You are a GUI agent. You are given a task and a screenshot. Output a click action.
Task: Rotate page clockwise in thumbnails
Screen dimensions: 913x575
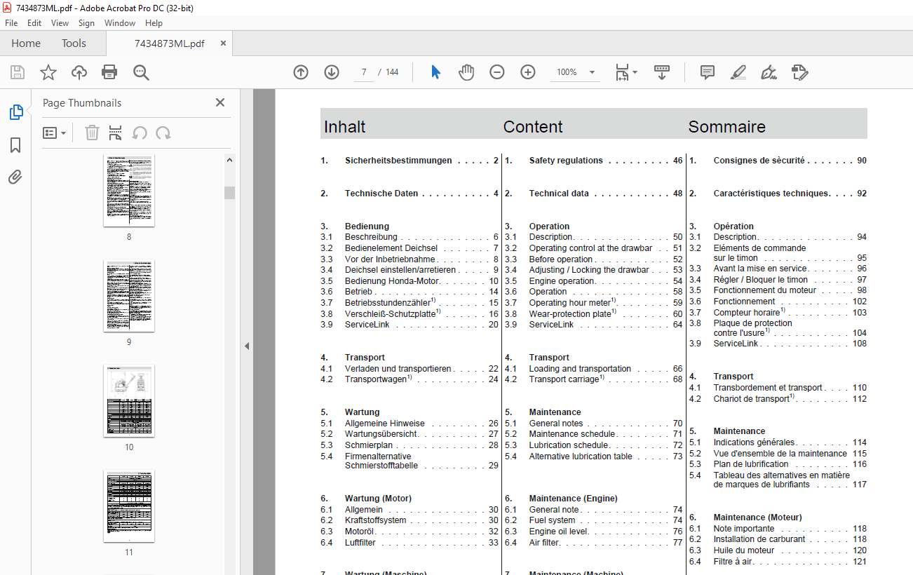click(163, 133)
